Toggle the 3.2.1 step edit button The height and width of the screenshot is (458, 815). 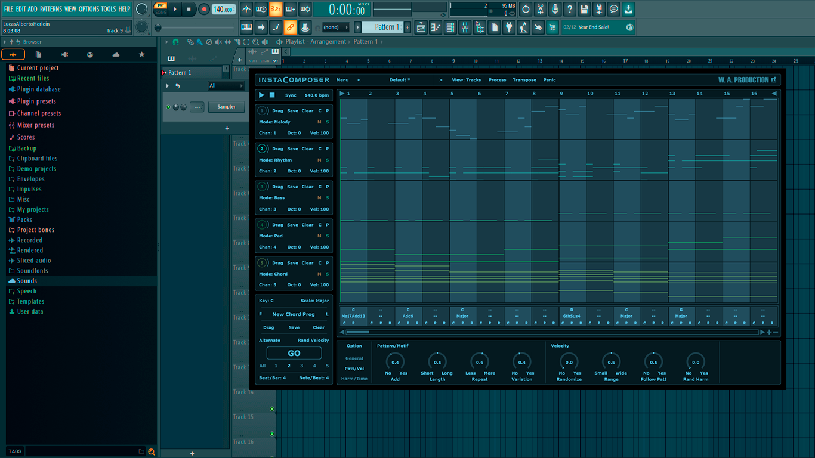coord(276,9)
